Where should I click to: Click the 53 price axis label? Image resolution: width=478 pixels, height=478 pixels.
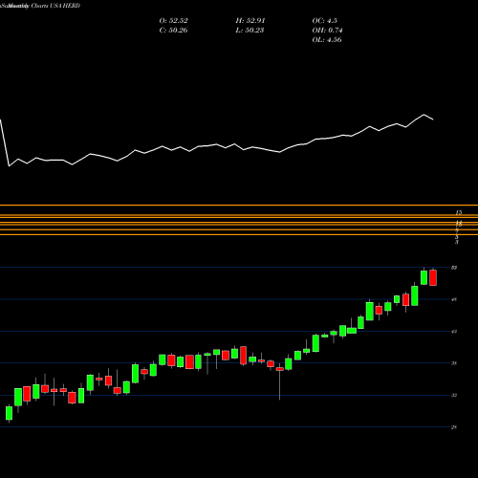tap(454, 268)
